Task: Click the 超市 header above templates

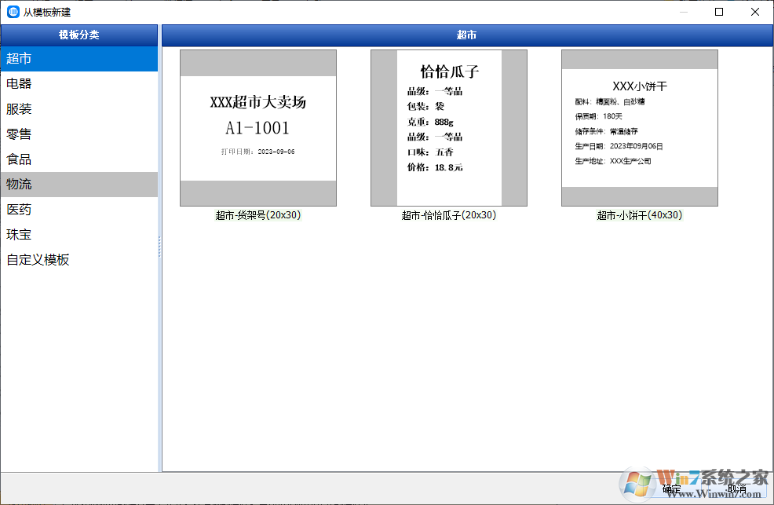Action: tap(467, 35)
